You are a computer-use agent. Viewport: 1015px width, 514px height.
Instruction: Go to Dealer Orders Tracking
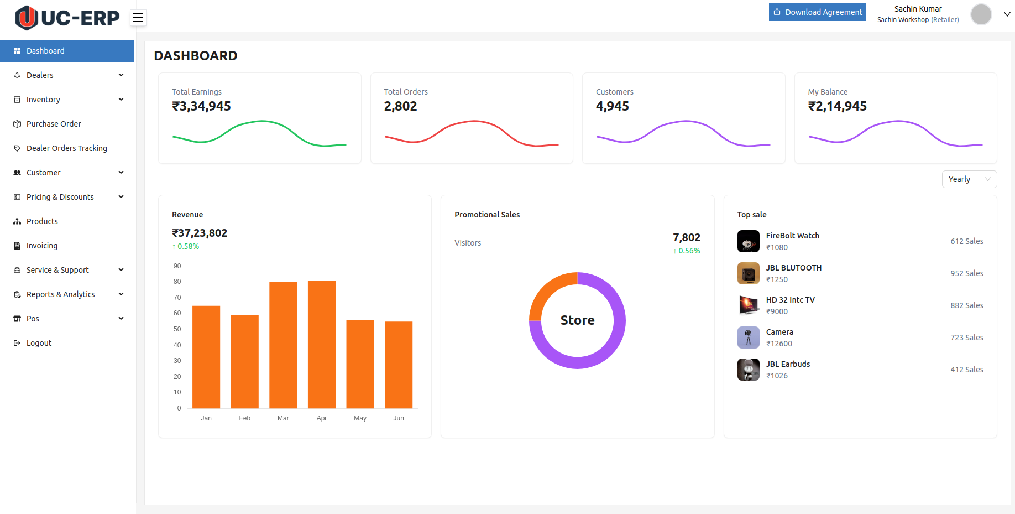(x=67, y=148)
